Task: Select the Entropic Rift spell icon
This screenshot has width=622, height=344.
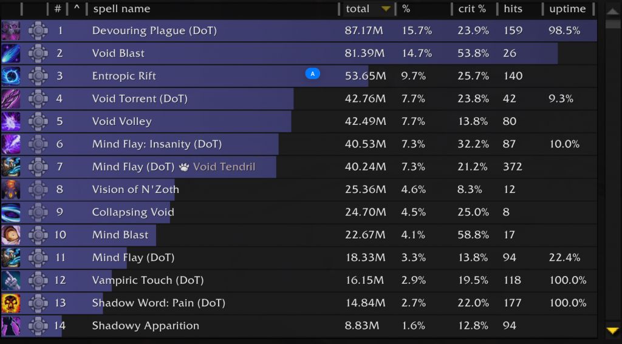Action: click(x=11, y=76)
